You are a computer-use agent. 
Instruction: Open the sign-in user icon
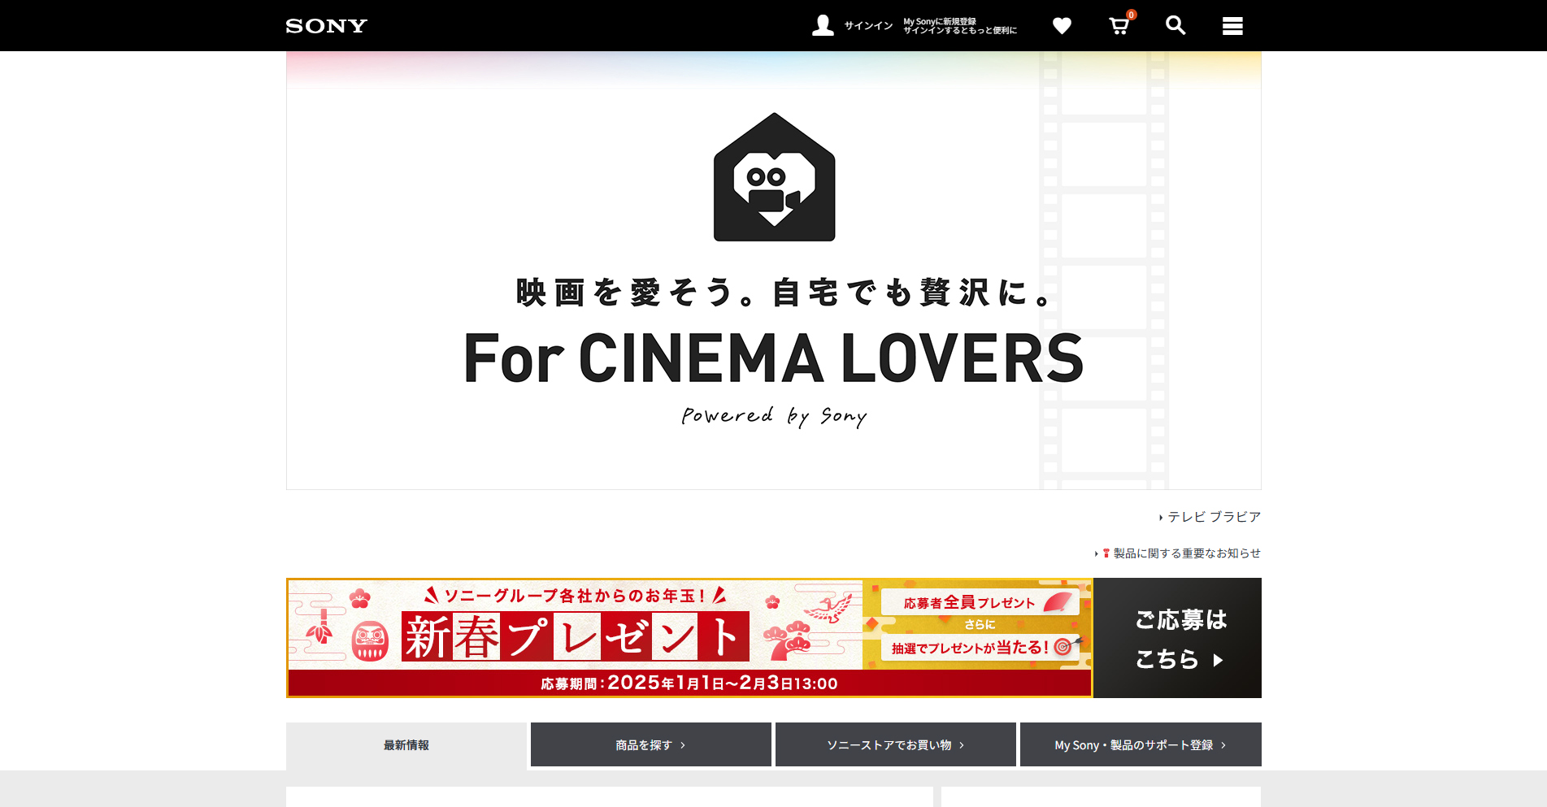point(823,25)
